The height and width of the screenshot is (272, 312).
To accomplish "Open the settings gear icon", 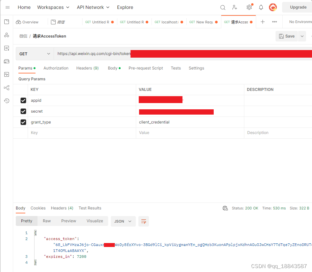I will (249, 8).
